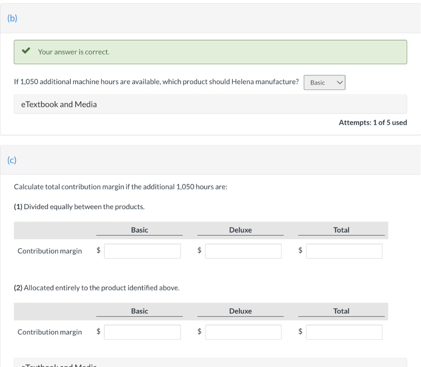Expand eTextbook and Media in part (b)
The image size is (421, 367).
point(59,104)
